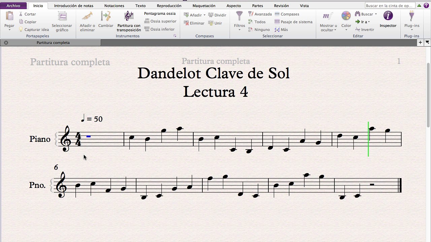Viewport: 431px width, 242px height.
Task: Select the title Dandelot Clave de Sol
Action: pos(213,73)
